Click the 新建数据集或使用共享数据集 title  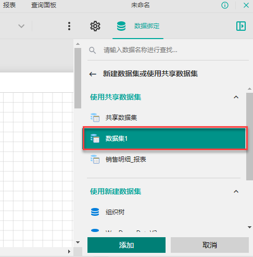(x=150, y=74)
